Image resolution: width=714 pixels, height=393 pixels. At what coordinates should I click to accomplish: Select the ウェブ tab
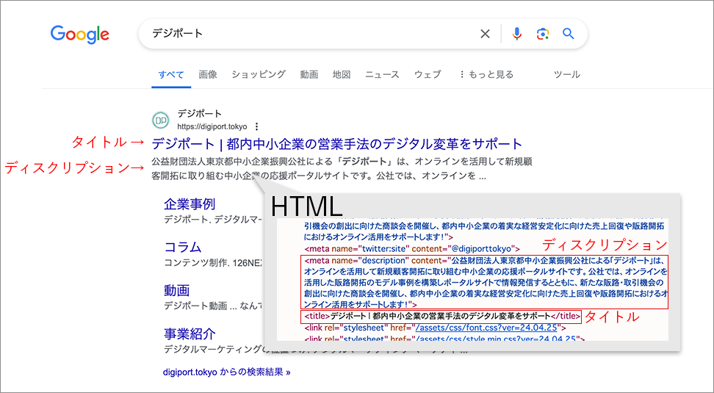coord(428,74)
